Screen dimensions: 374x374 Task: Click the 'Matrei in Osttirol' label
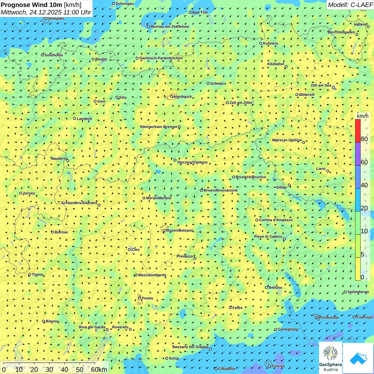coord(287,140)
